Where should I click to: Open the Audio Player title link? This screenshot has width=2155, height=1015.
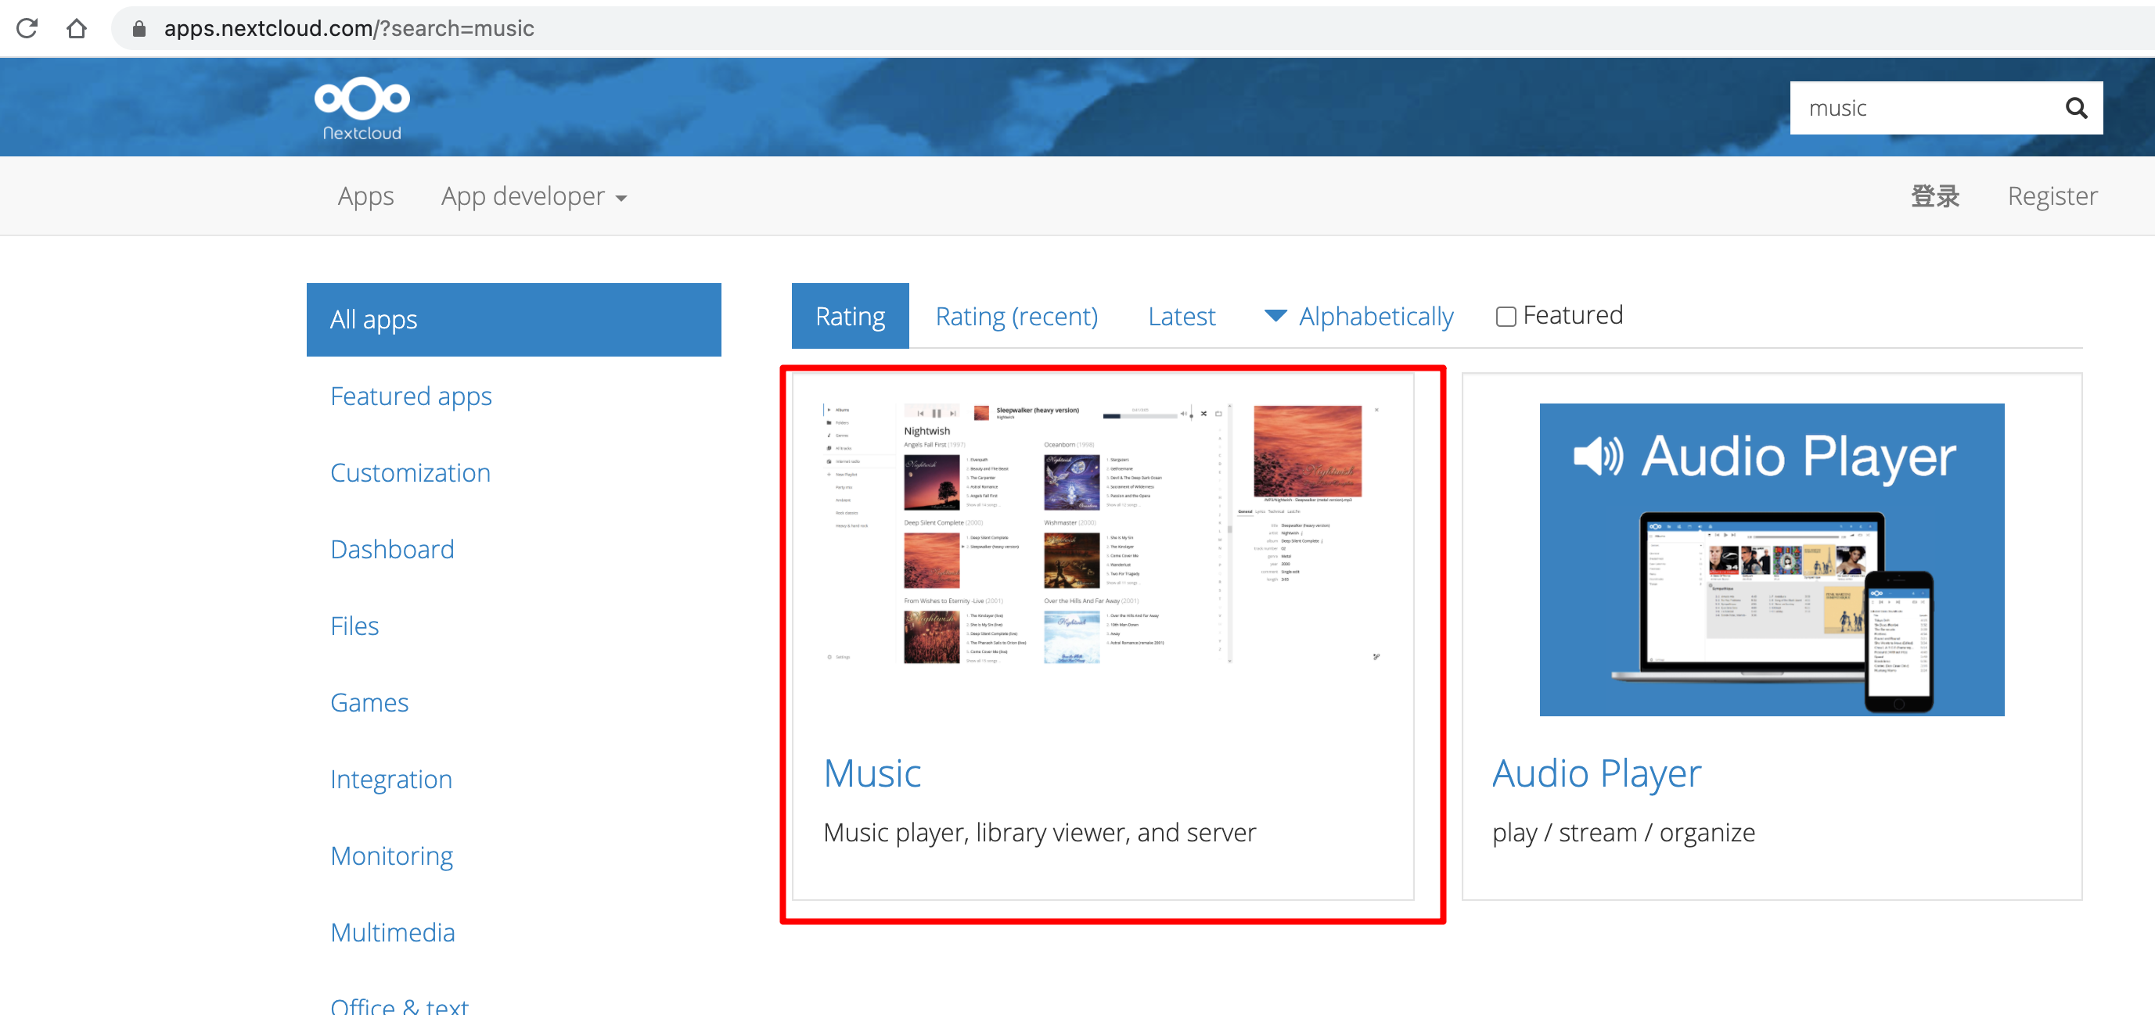point(1596,773)
